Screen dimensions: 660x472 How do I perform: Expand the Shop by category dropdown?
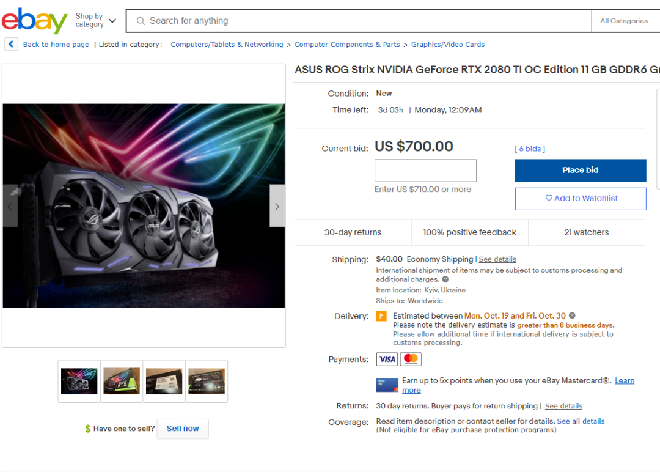pos(95,21)
